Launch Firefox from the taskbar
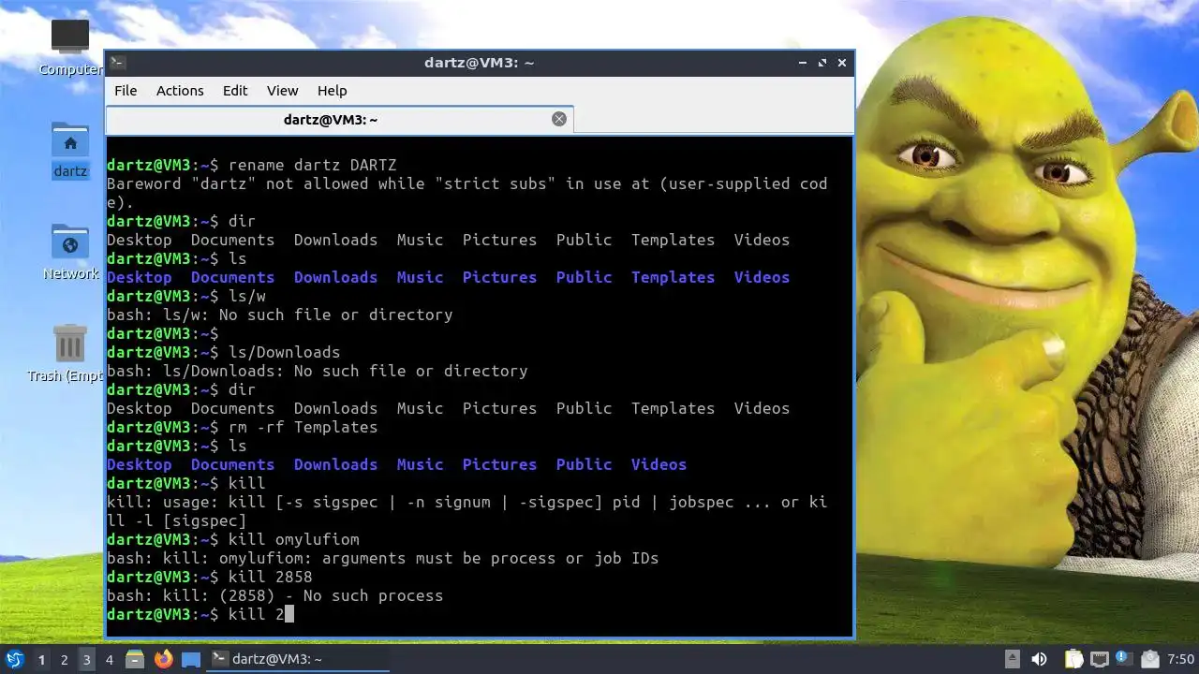The width and height of the screenshot is (1199, 674). tap(164, 659)
